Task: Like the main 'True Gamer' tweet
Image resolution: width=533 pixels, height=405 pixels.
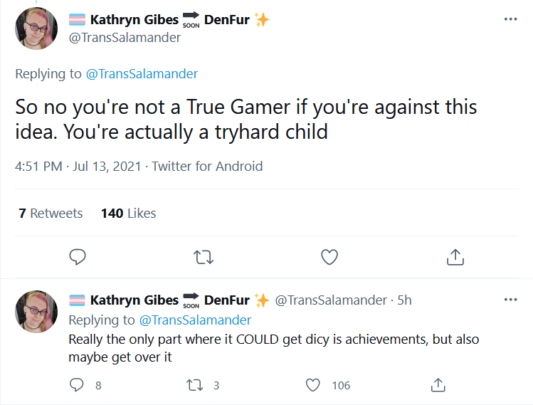Action: click(329, 257)
